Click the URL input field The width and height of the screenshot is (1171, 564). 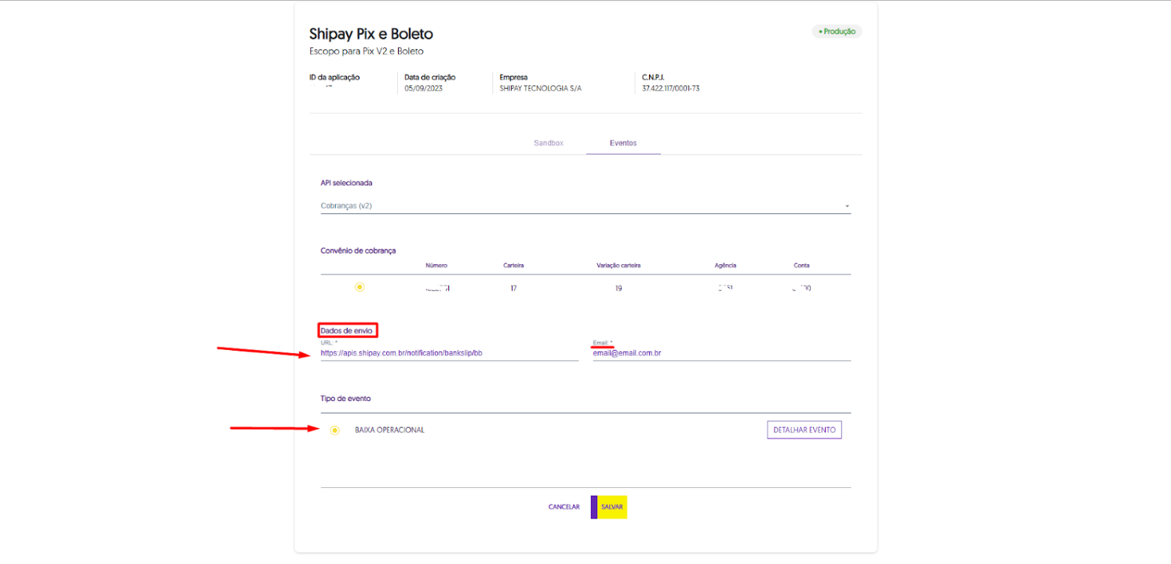tap(449, 353)
